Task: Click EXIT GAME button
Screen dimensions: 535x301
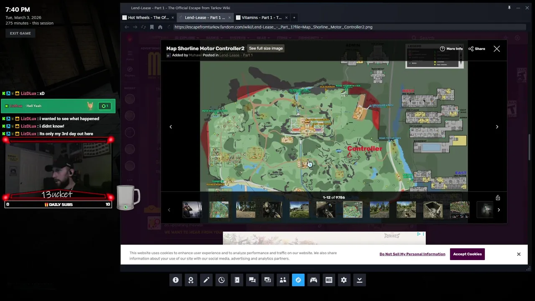Action: point(20,33)
